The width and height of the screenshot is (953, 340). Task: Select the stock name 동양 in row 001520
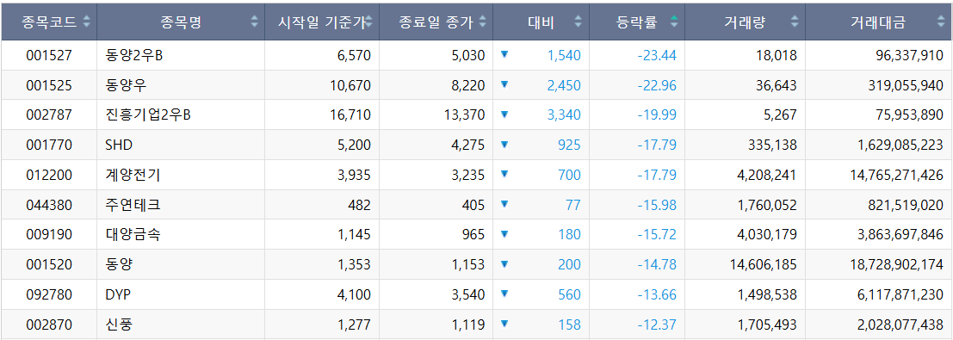(x=119, y=264)
